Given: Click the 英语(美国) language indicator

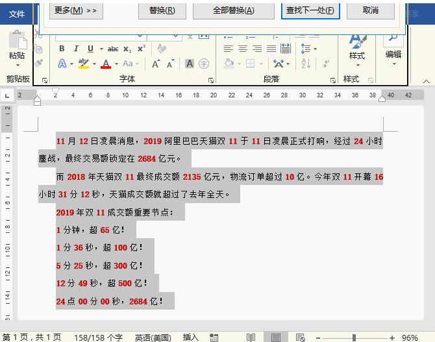Looking at the screenshot, I should (x=153, y=337).
